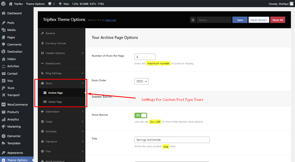The width and height of the screenshot is (295, 162).
Task: Toggle the Show Banner ON switch
Action: (x=141, y=115)
